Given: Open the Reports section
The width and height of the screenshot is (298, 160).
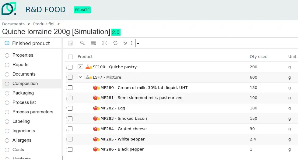Looking at the screenshot, I should tap(20, 65).
